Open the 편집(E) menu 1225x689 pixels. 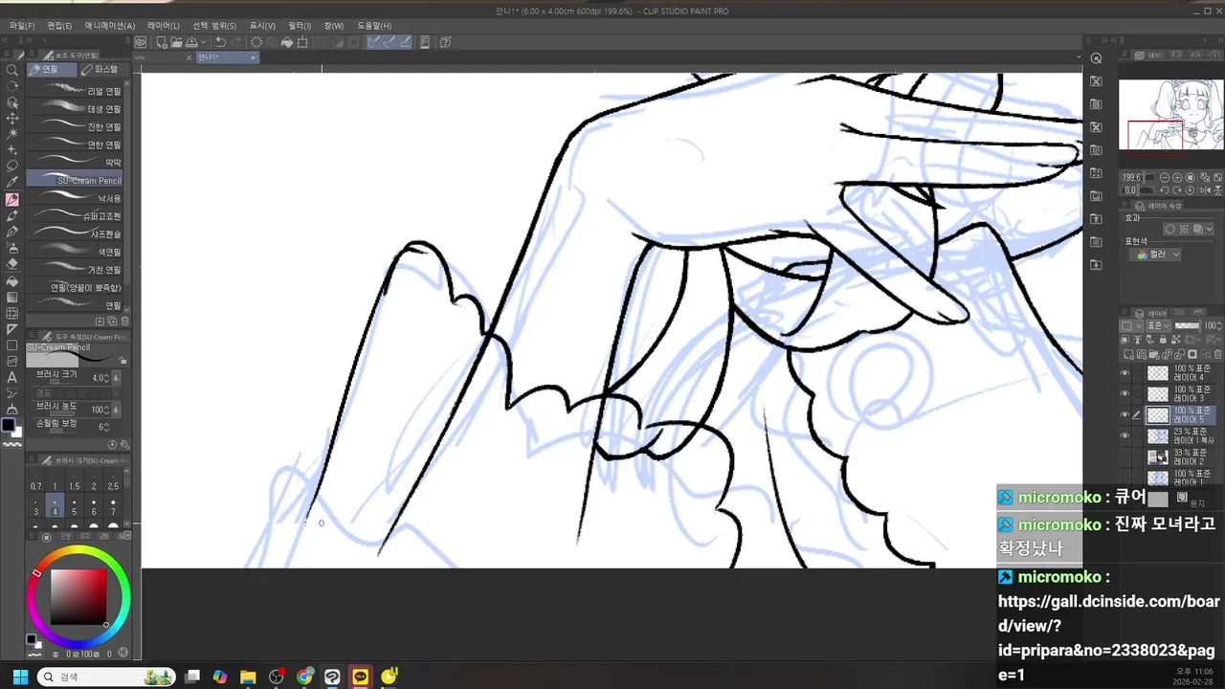tap(59, 26)
